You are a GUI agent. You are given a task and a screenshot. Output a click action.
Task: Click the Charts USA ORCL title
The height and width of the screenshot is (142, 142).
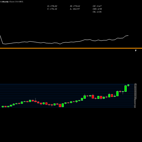[16, 2]
